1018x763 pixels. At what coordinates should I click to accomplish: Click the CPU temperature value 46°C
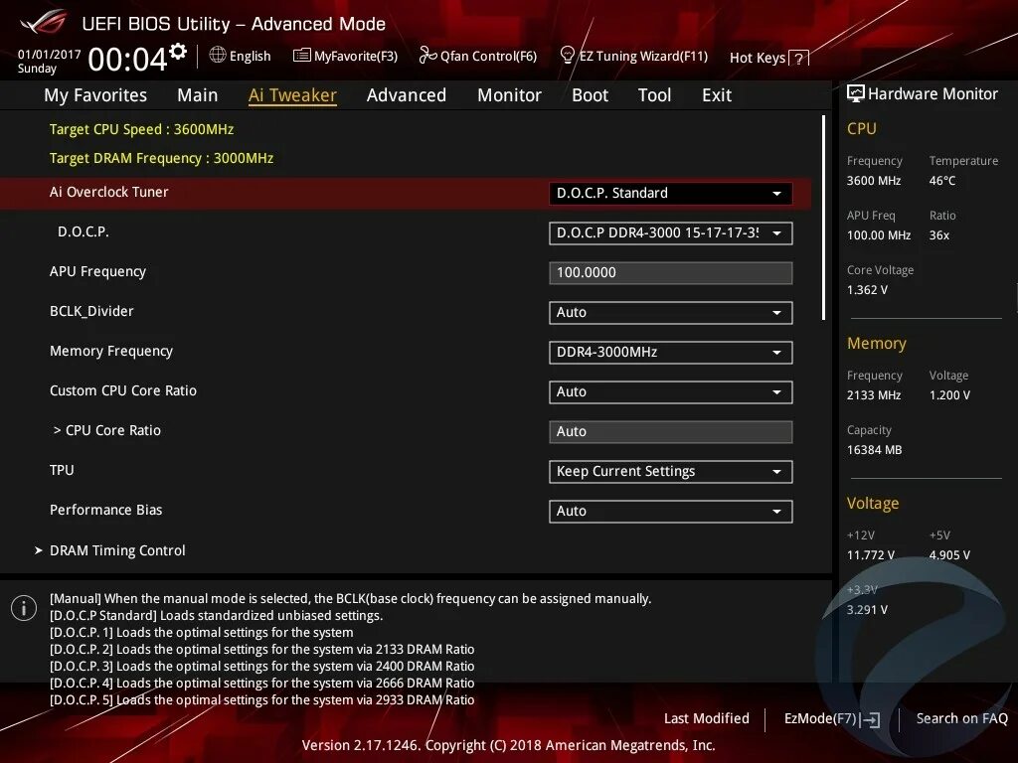pyautogui.click(x=942, y=181)
